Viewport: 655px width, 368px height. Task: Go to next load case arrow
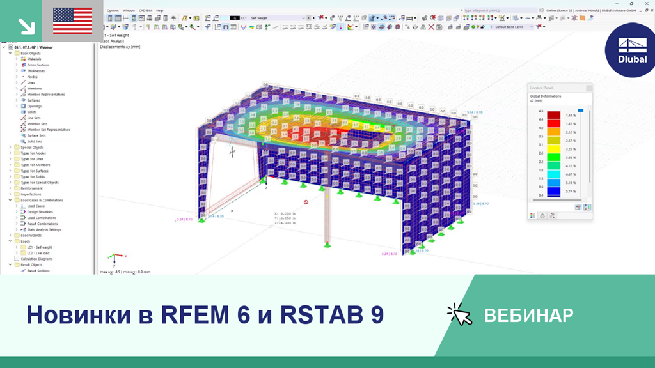coord(313,18)
